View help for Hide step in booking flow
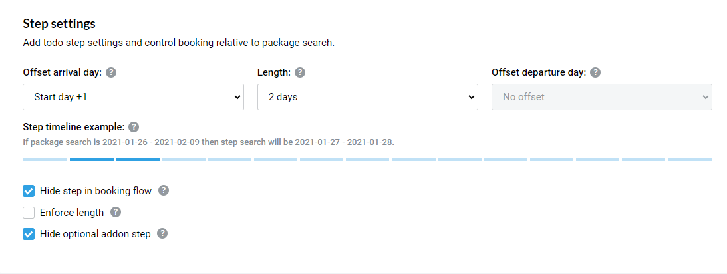This screenshot has height=274, width=727. click(163, 191)
